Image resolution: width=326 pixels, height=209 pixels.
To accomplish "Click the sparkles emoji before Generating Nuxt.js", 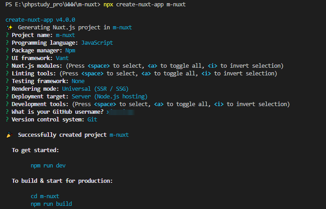I will click(9, 28).
